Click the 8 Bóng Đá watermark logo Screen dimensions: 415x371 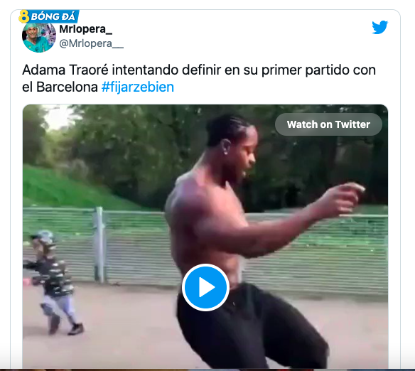coord(49,16)
